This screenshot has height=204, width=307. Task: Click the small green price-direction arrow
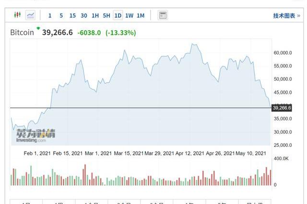[x=38, y=28]
